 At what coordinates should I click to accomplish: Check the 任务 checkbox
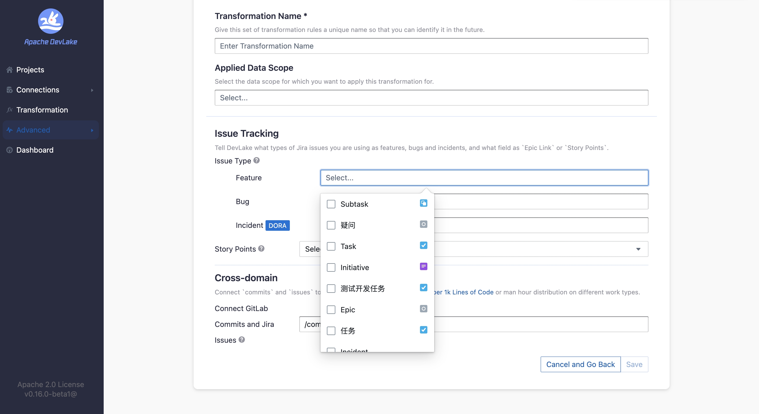click(x=331, y=331)
